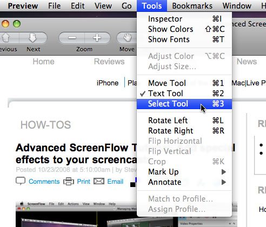Select the Move hand tool icon
Screen dimensions: 266x227
click(x=127, y=38)
